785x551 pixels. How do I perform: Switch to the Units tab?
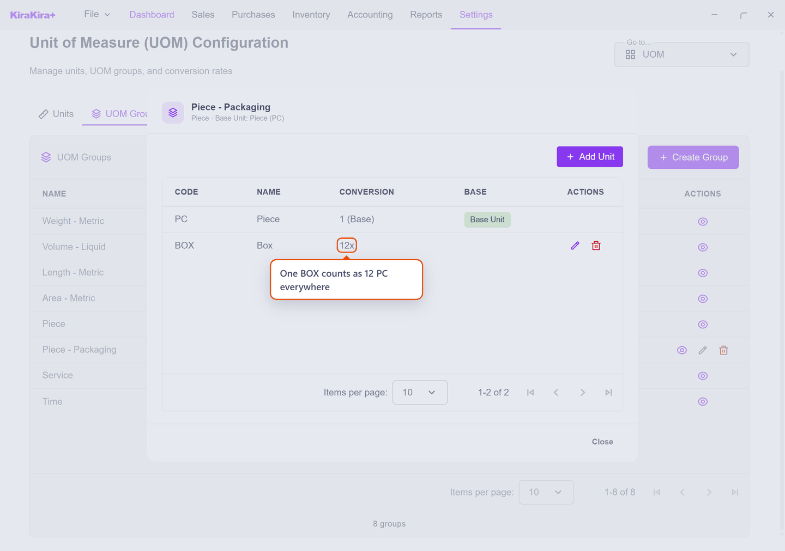click(x=56, y=114)
